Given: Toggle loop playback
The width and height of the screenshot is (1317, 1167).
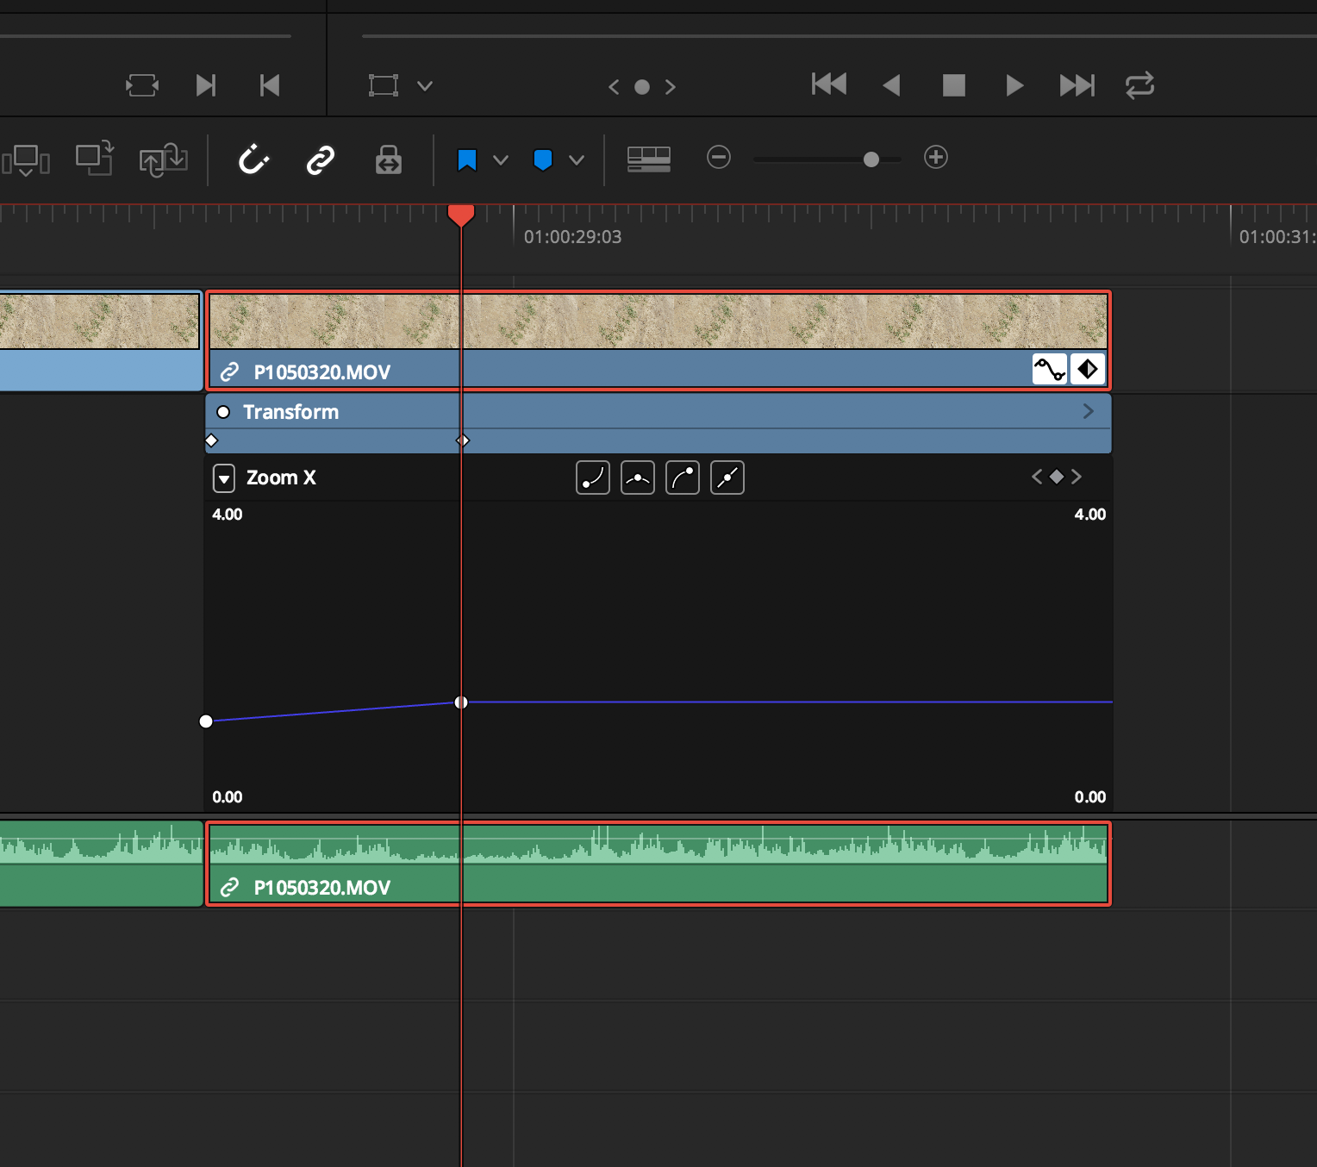Looking at the screenshot, I should [1139, 85].
